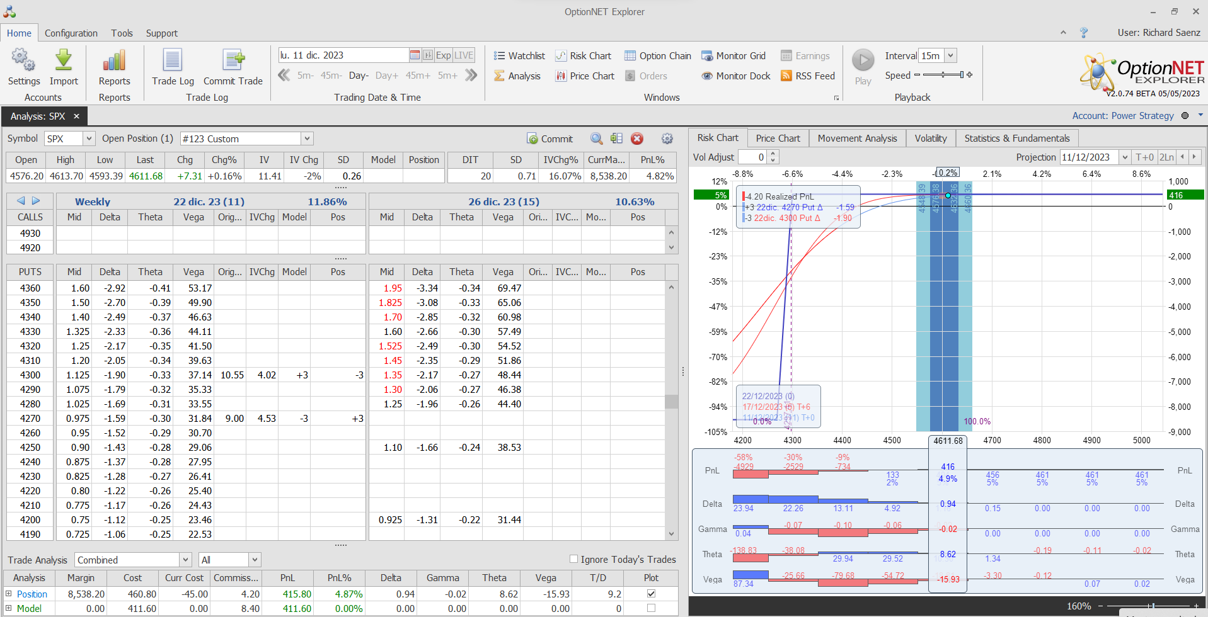Screen dimensions: 1208x617
Task: Open the Configuration ribbon tab
Action: (71, 33)
